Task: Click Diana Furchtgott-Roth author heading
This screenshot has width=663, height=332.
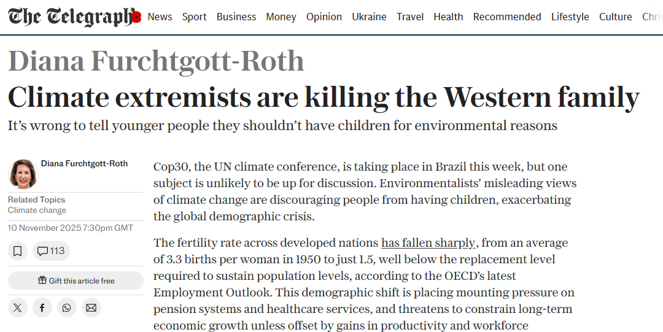Action: tap(156, 61)
